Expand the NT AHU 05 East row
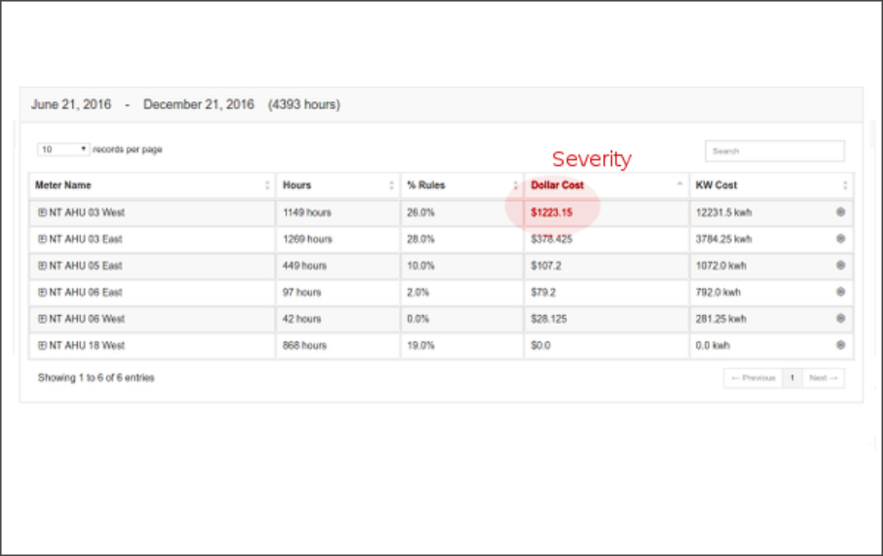Image resolution: width=883 pixels, height=556 pixels. click(x=42, y=265)
